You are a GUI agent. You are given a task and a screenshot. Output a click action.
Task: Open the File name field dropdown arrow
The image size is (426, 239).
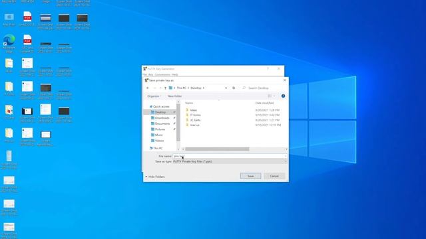[x=286, y=156]
